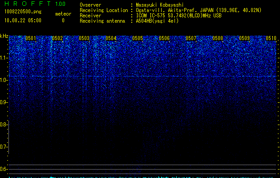
Task: Click the meteor count value 0
Action: coord(63,20)
